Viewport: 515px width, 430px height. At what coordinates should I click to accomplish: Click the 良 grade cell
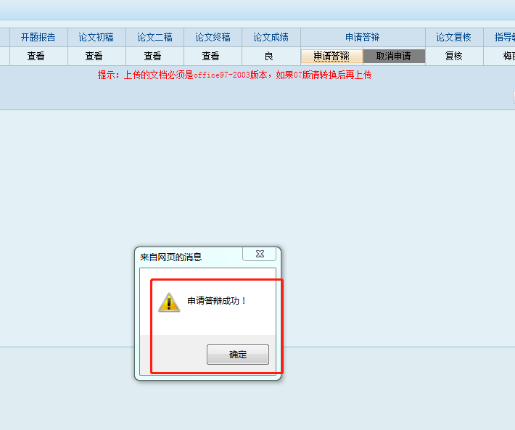pyautogui.click(x=269, y=56)
